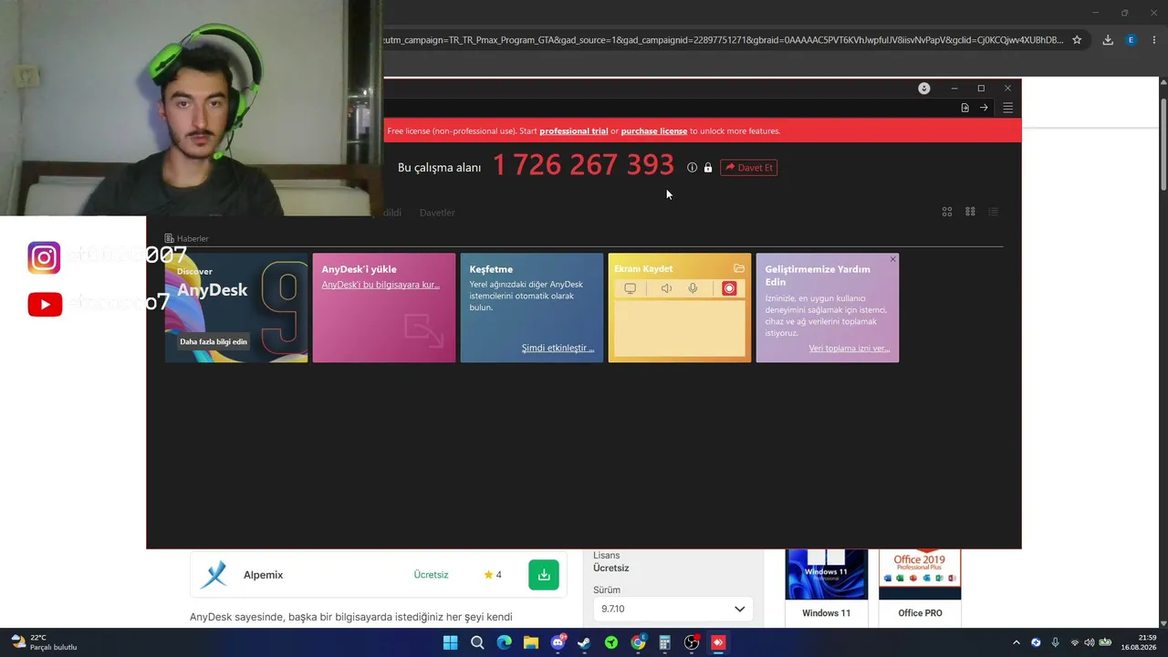Open Discord from the taskbar
This screenshot has width=1168, height=657.
coord(558,642)
